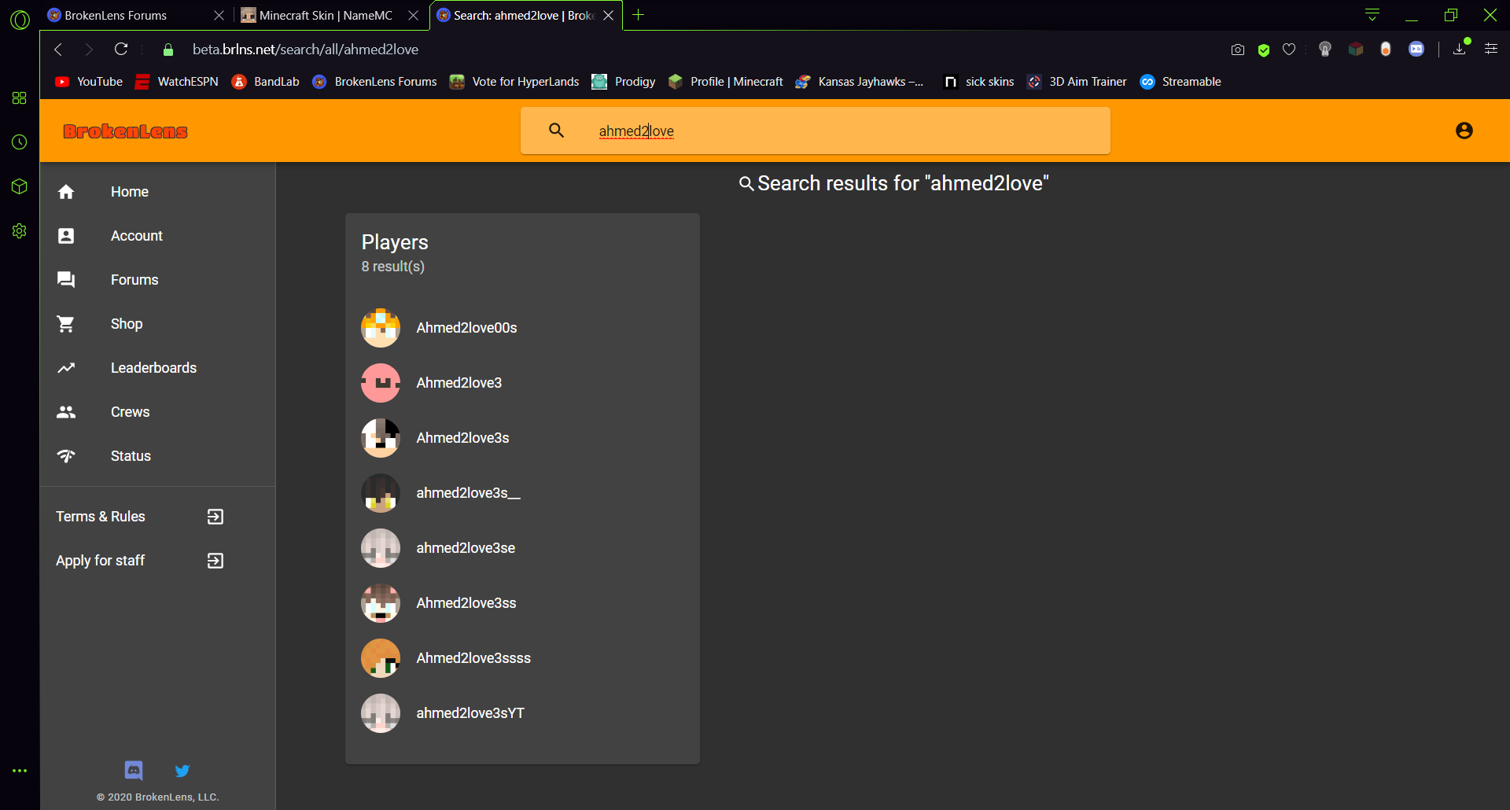Open the tab menu dropdown at window top

[1372, 15]
